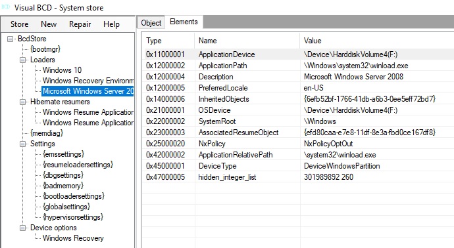Select Windows Recovery Environment loader
454x248 pixels.
coord(88,81)
